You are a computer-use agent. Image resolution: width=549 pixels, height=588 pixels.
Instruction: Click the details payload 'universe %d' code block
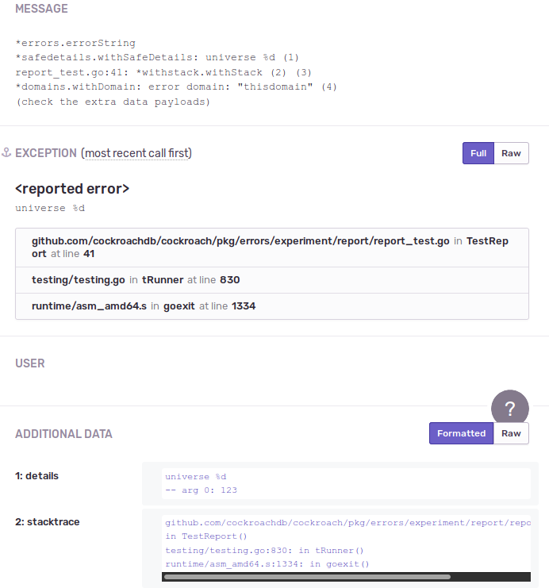(x=346, y=483)
